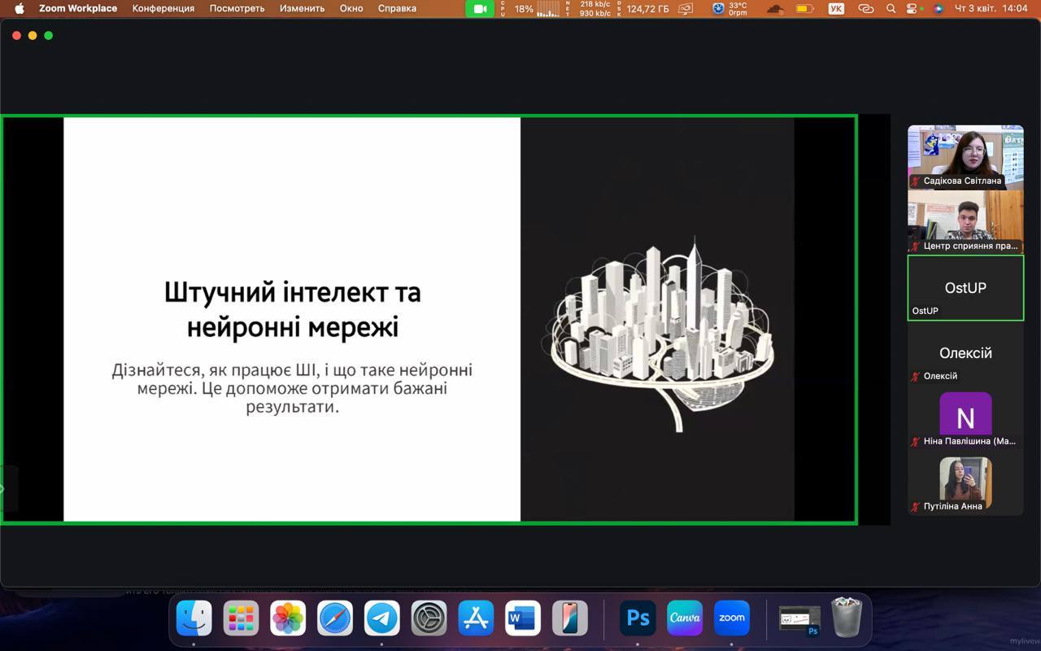Open Safari browser in the dock

(335, 618)
